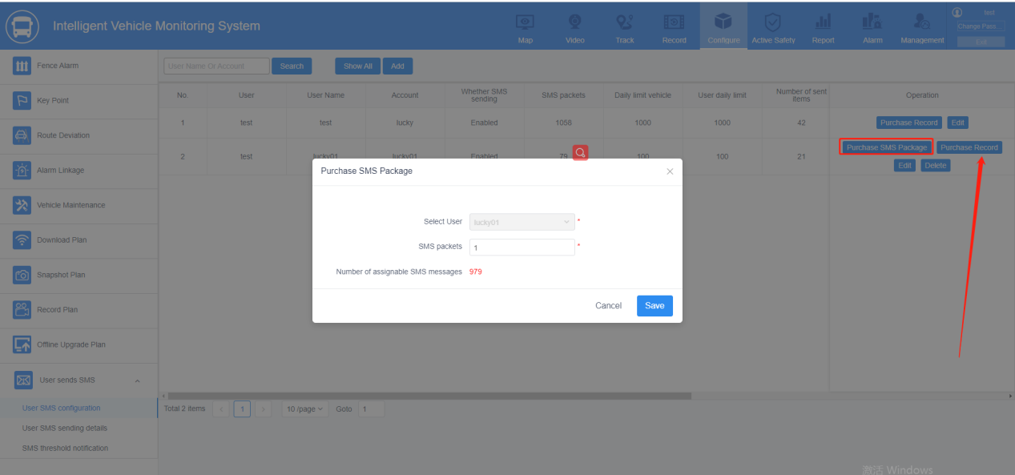Open the Select User dropdown

(522, 222)
